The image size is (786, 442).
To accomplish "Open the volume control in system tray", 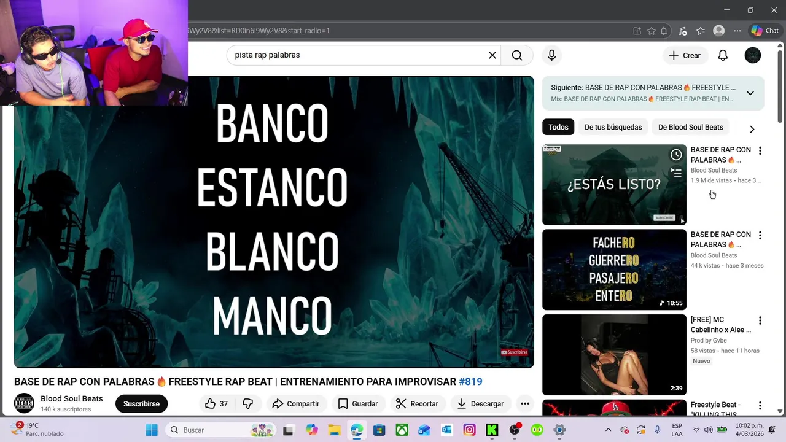I will tap(708, 430).
